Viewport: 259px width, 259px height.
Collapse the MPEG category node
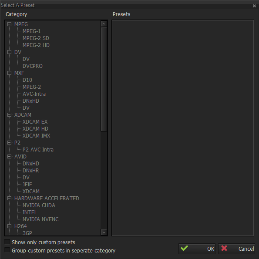click(9, 24)
